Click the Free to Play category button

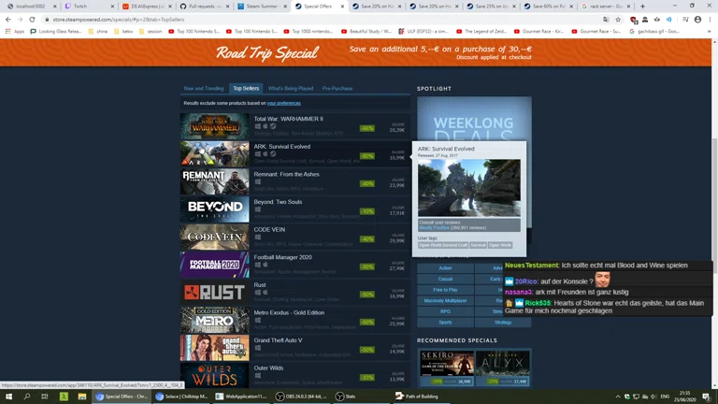coord(445,290)
